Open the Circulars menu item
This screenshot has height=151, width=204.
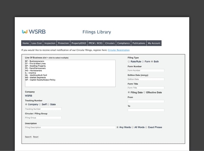(110, 43)
